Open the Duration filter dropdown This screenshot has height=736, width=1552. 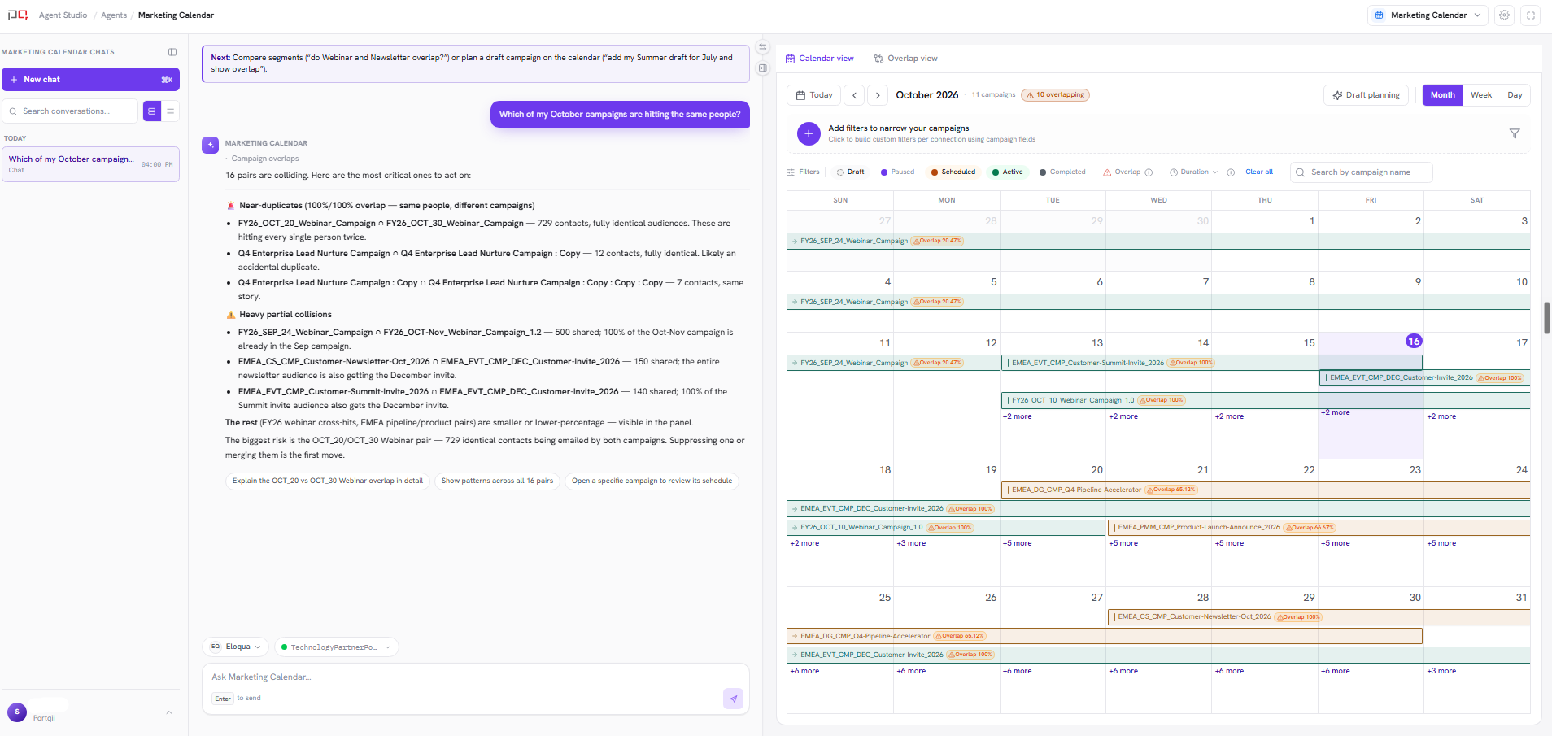point(1194,172)
